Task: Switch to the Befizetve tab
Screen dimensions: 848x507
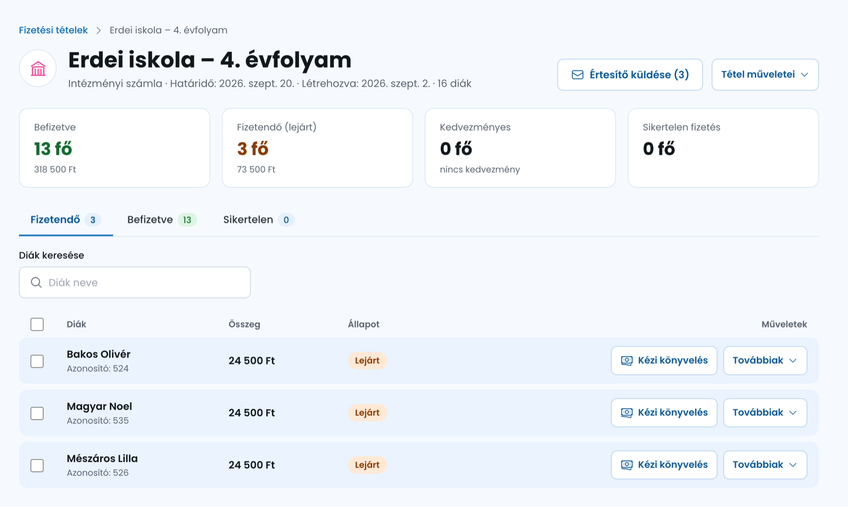Action: click(x=162, y=220)
